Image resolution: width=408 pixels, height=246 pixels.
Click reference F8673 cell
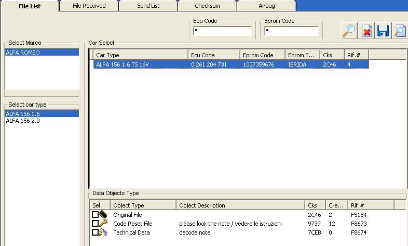(359, 224)
